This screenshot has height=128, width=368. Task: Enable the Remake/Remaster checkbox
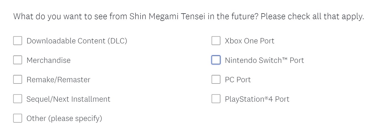(18, 80)
